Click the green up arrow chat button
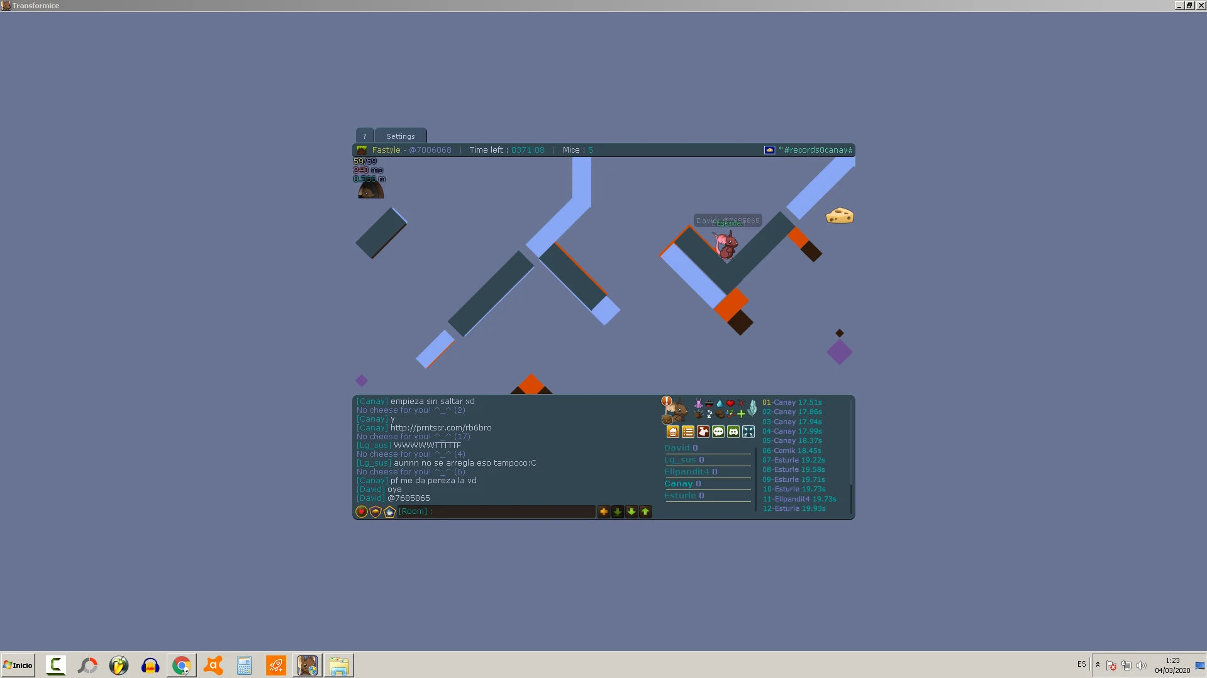The width and height of the screenshot is (1207, 678). coord(645,511)
